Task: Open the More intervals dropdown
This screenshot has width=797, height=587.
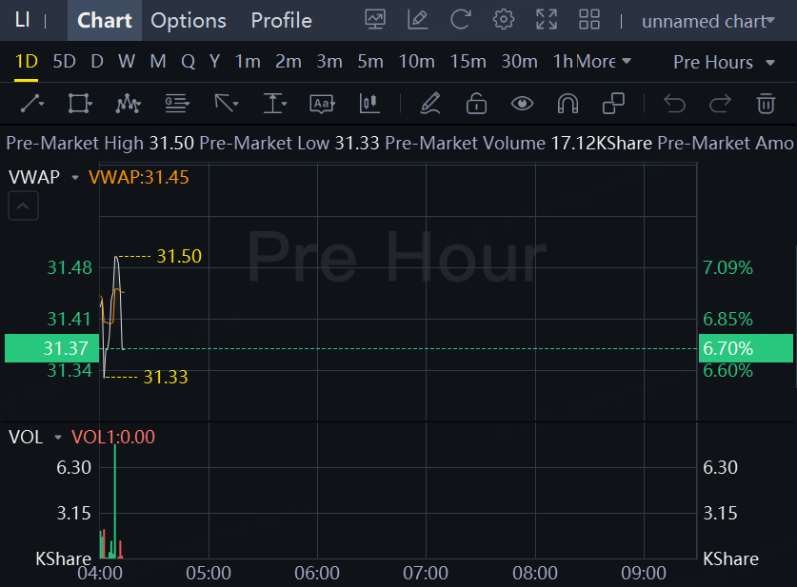Action: [x=604, y=62]
